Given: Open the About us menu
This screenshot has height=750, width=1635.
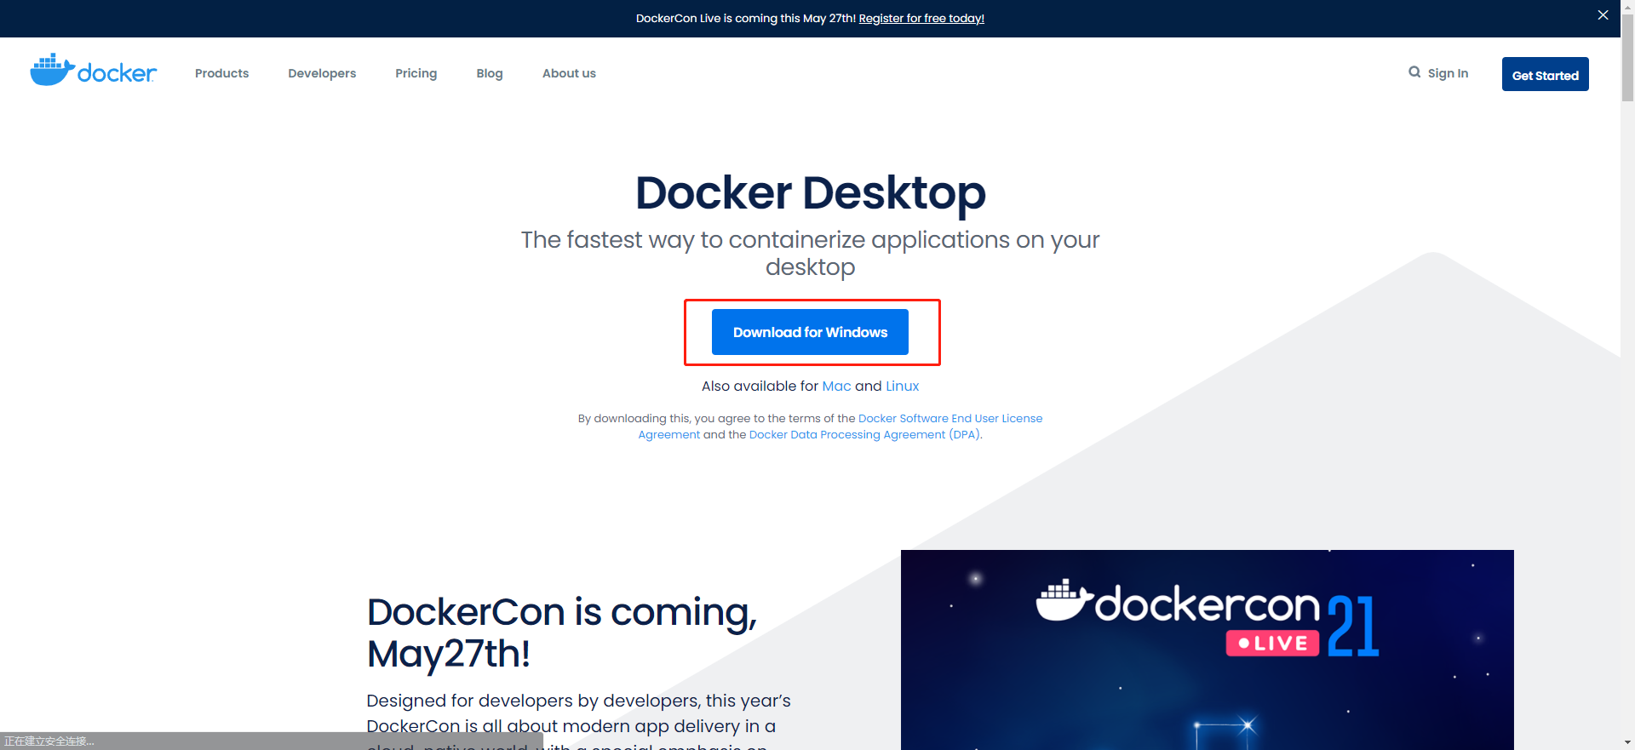Looking at the screenshot, I should [569, 73].
